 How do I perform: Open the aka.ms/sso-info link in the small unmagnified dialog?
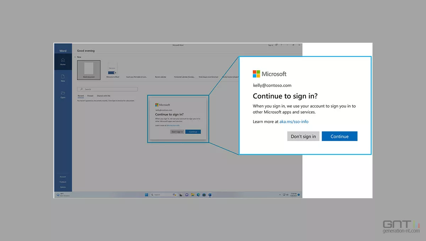(173, 125)
